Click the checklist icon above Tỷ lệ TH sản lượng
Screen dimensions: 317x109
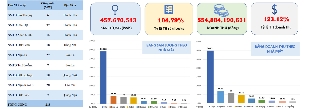169,9
